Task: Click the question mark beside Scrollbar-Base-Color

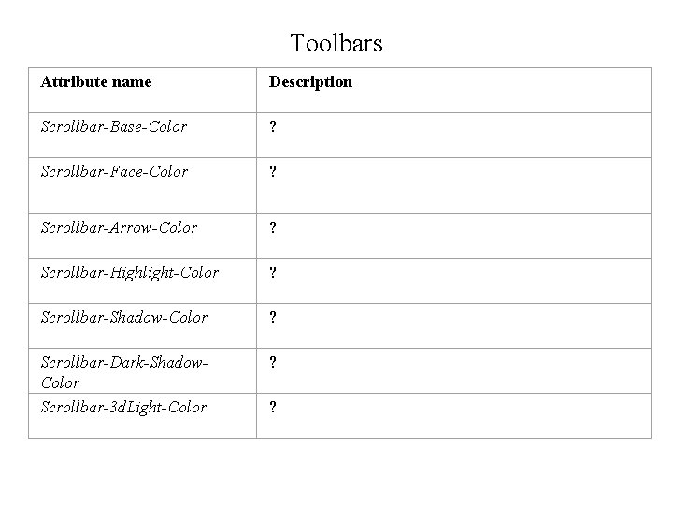Action: (273, 127)
